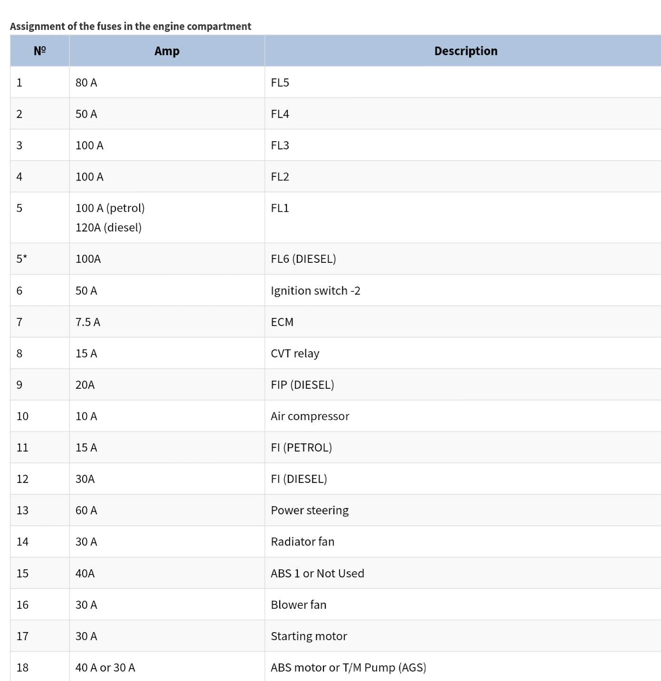Click the 'ECM' description cell
The height and width of the screenshot is (681, 661).
(463, 322)
